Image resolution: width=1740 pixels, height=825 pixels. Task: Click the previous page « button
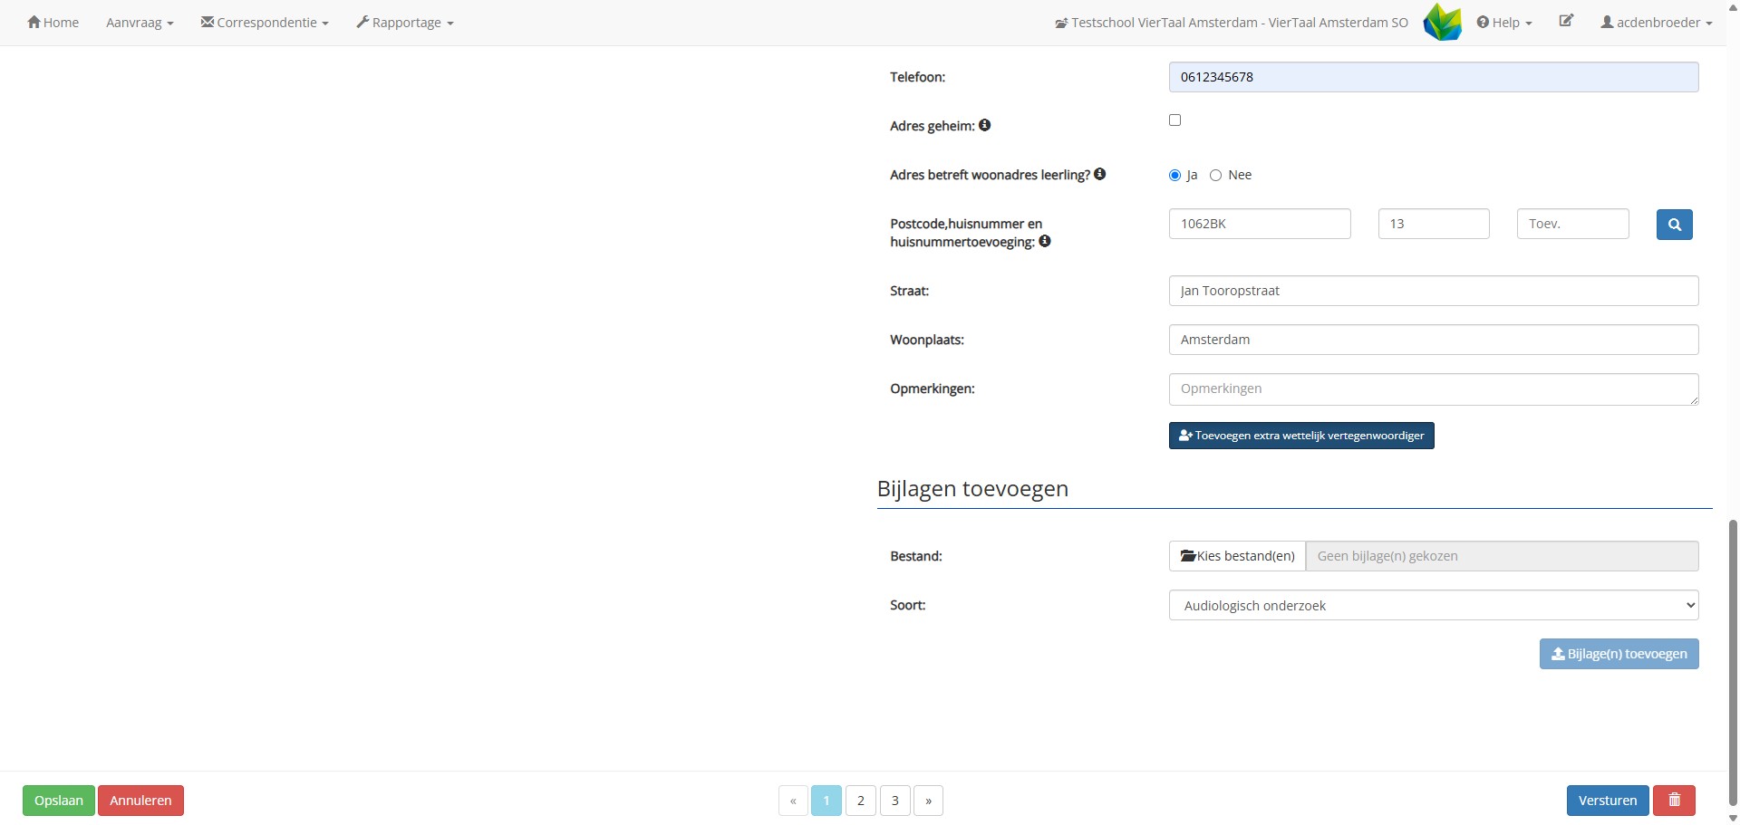[793, 801]
